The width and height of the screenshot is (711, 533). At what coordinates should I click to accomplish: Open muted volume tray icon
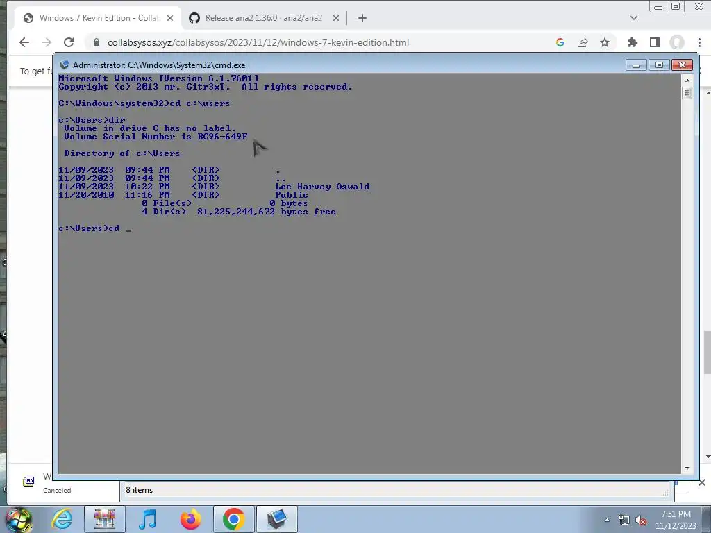point(641,520)
